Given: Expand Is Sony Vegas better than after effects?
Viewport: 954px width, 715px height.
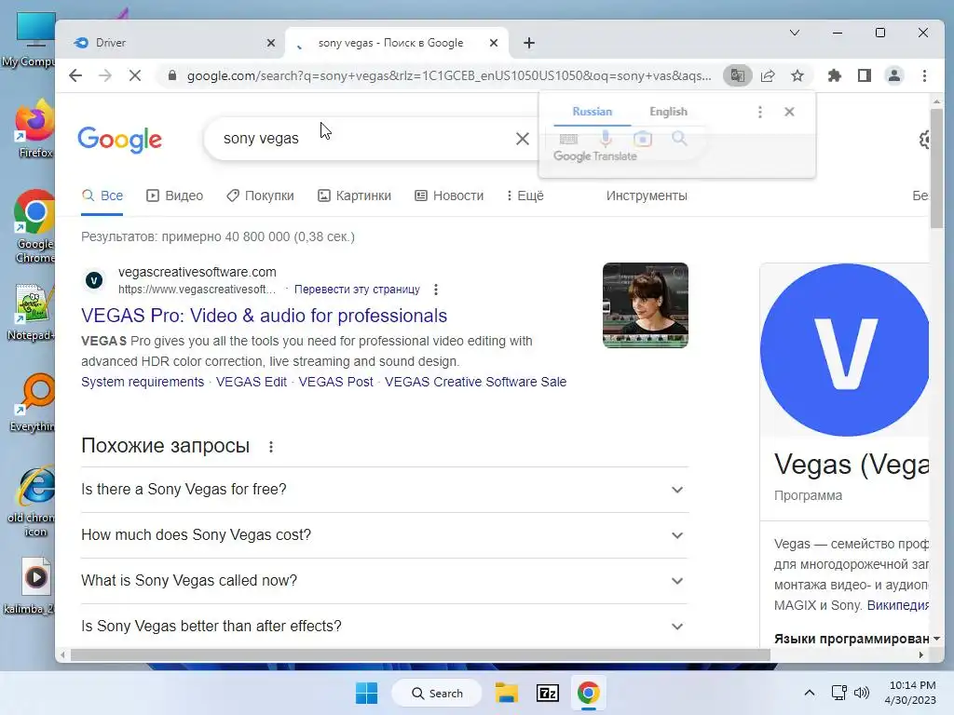Looking at the screenshot, I should point(385,627).
